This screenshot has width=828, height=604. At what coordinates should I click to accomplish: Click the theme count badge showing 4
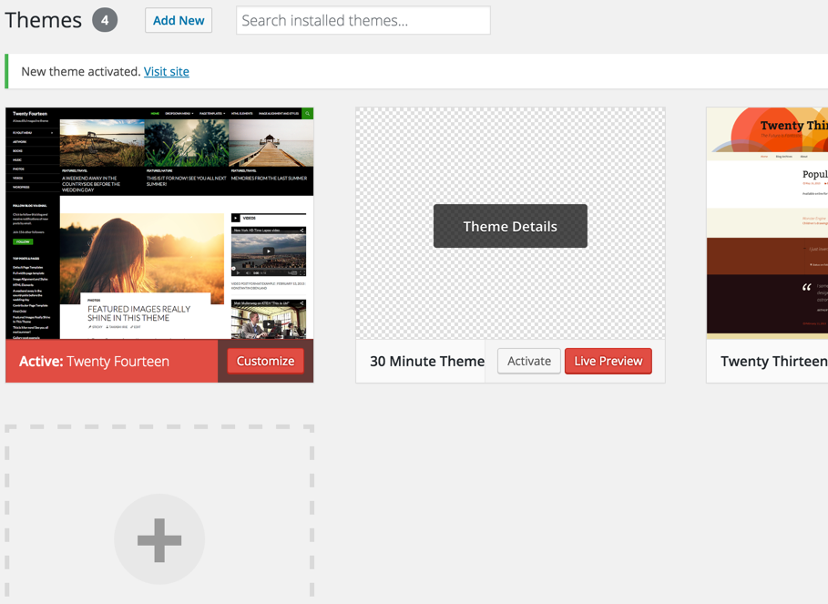point(105,21)
